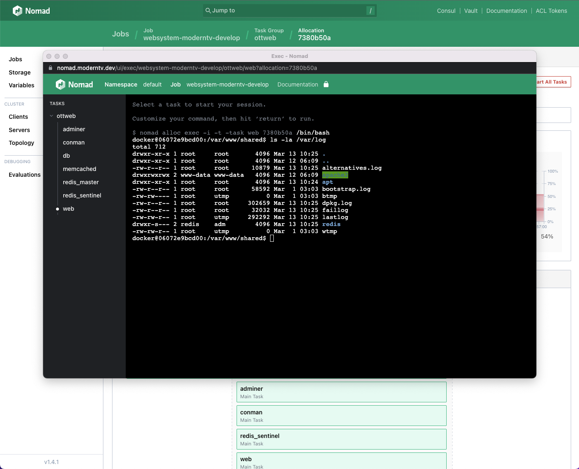The image size is (579, 469).
Task: Open Topology under Cluster
Action: [22, 143]
